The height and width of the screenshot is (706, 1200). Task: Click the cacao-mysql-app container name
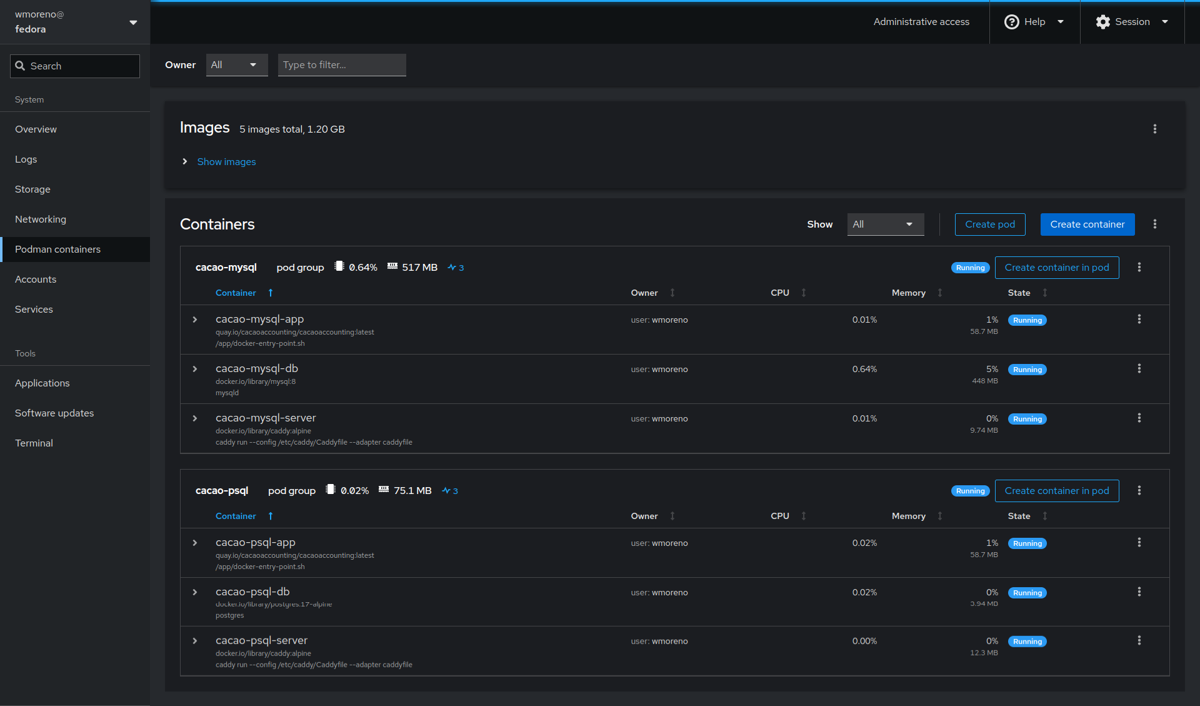click(260, 319)
